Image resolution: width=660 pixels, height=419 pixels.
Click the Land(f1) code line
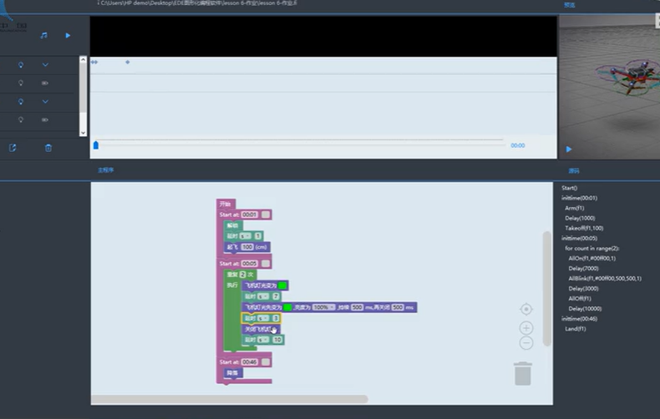[x=576, y=329]
